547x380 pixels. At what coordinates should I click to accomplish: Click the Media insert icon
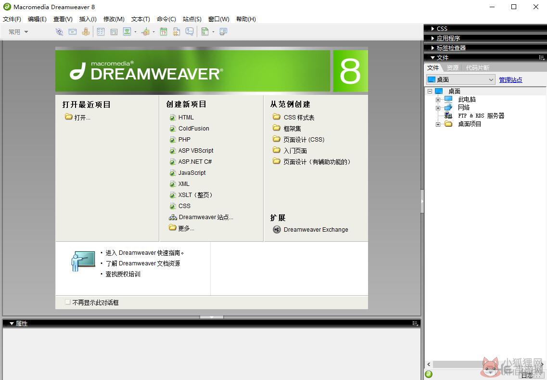point(145,32)
